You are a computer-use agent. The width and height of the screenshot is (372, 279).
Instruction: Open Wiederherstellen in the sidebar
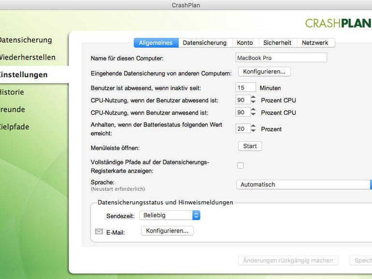pyautogui.click(x=28, y=57)
